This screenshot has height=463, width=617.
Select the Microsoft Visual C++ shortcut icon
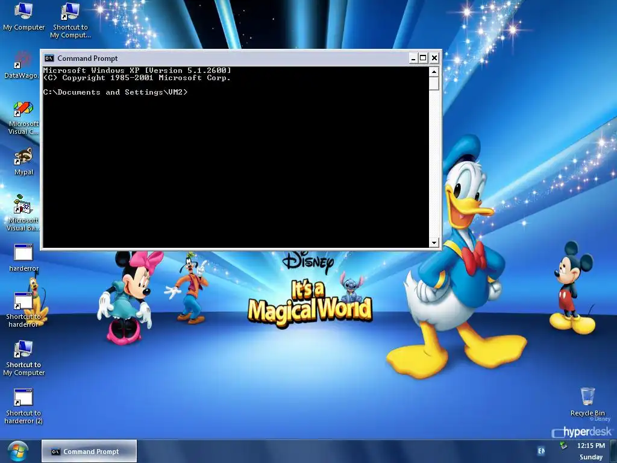pos(23,118)
